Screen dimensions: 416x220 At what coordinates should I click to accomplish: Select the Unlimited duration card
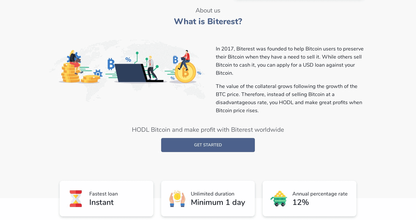208,198
